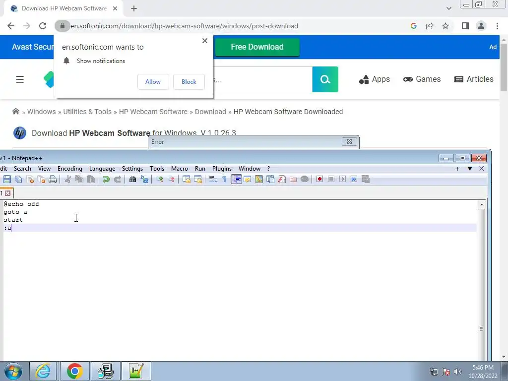Play back recorded macro icon
Screen dimensions: 508x381
point(342,179)
